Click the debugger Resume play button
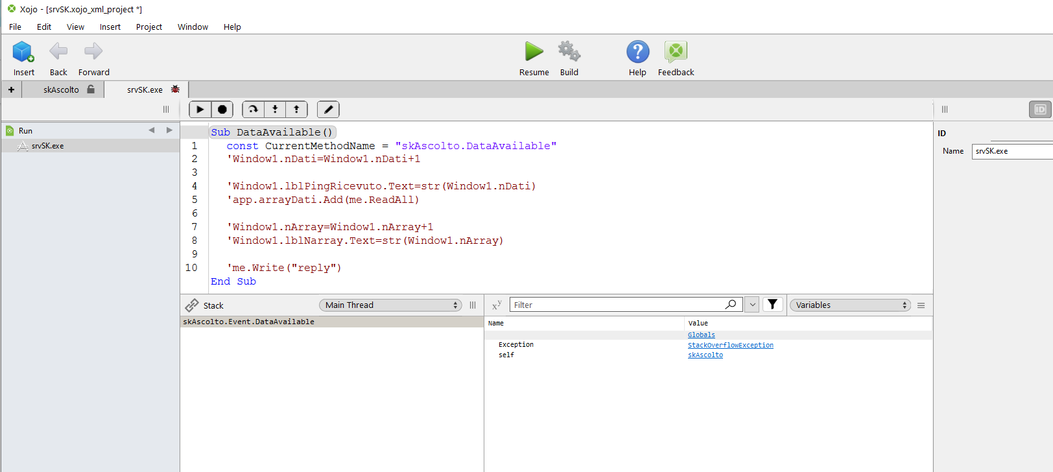 click(x=200, y=110)
